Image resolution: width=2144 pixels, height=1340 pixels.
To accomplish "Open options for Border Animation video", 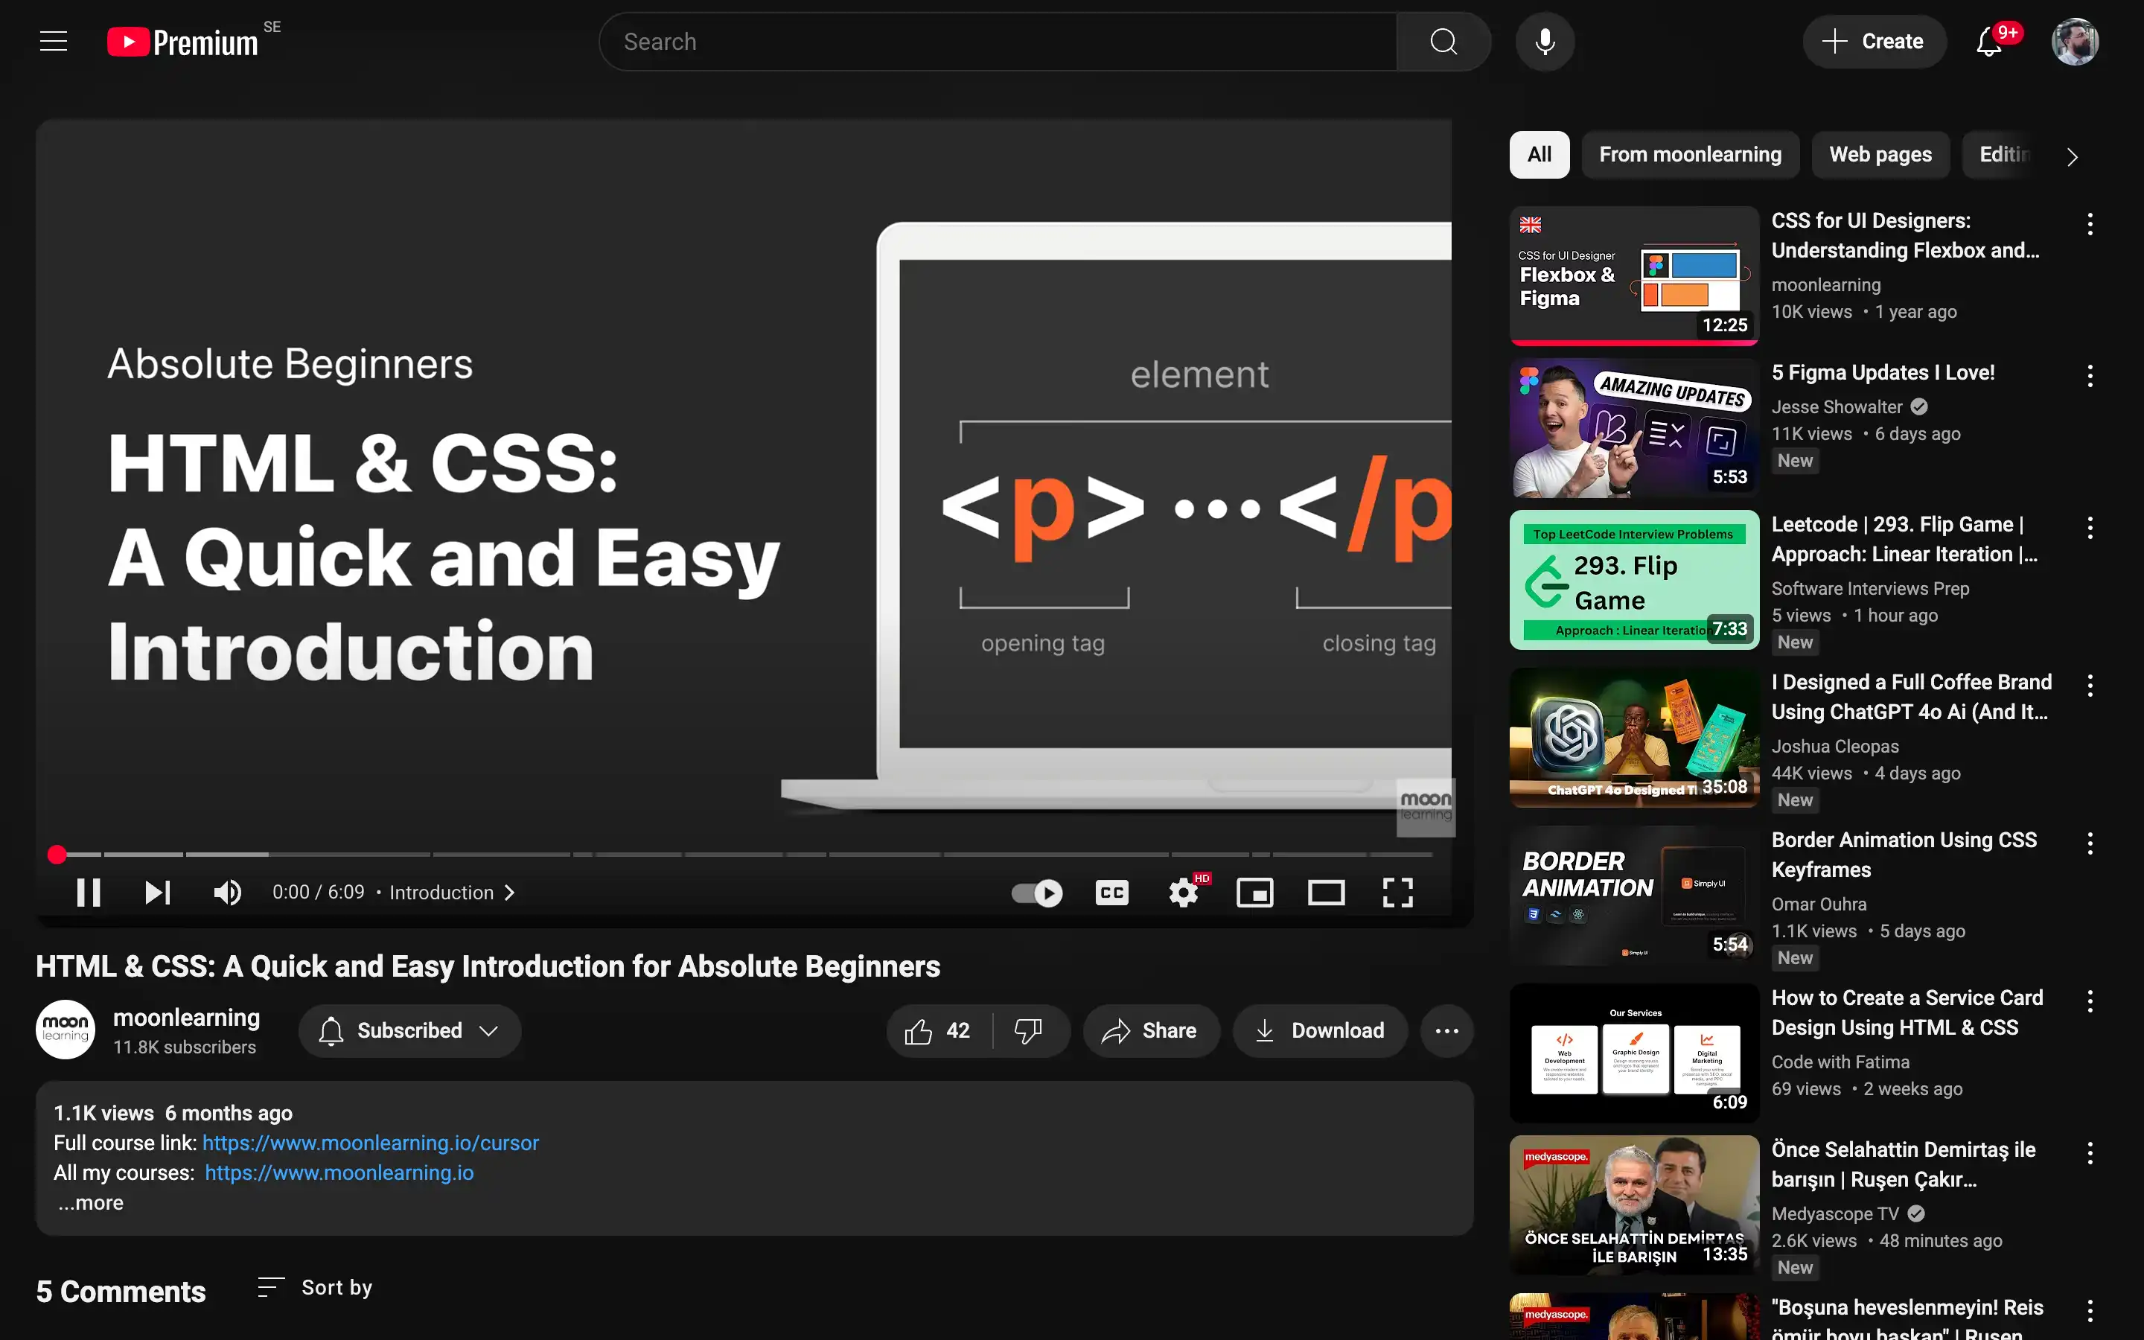I will (2090, 843).
